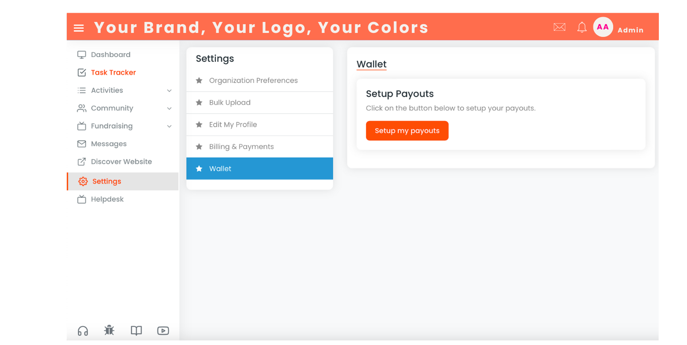687x345 pixels.
Task: Select Organization Preferences in Settings
Action: (259, 81)
